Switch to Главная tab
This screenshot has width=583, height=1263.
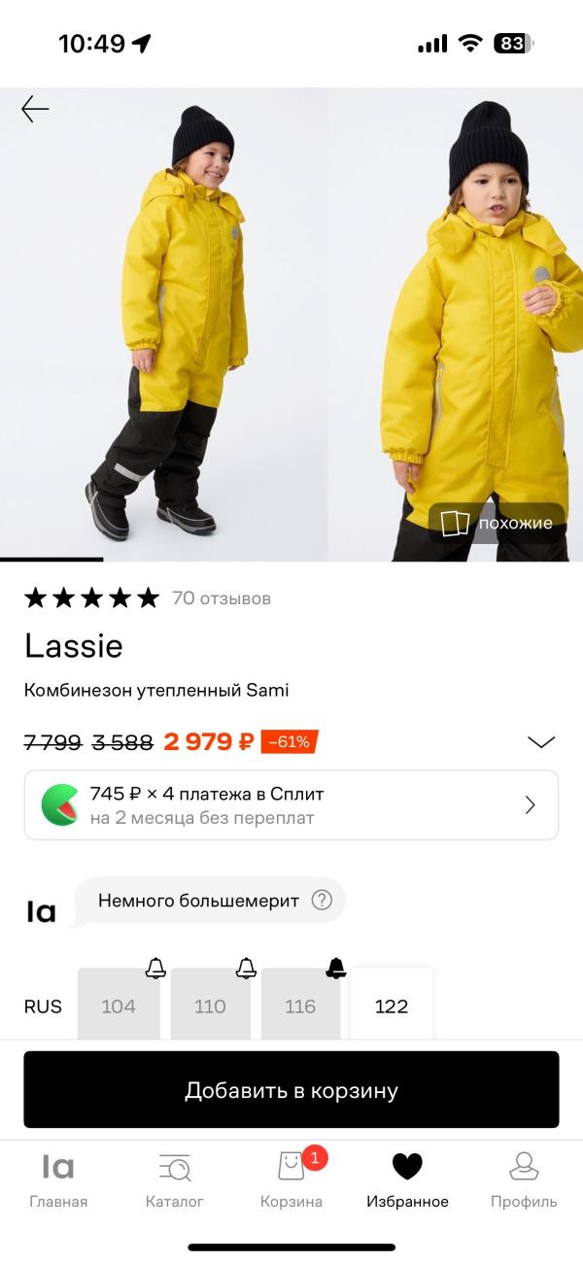(x=58, y=1179)
